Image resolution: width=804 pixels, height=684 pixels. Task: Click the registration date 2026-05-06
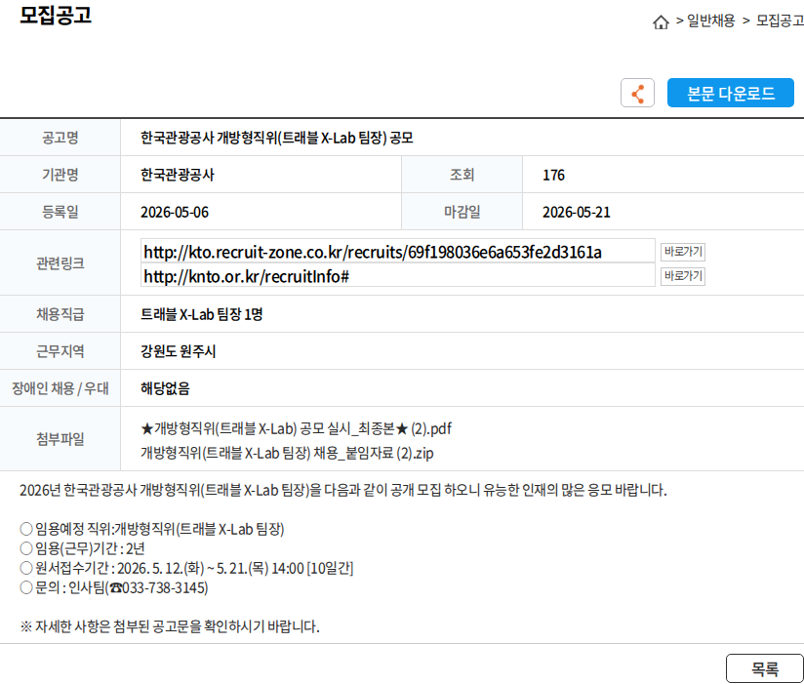coord(175,212)
